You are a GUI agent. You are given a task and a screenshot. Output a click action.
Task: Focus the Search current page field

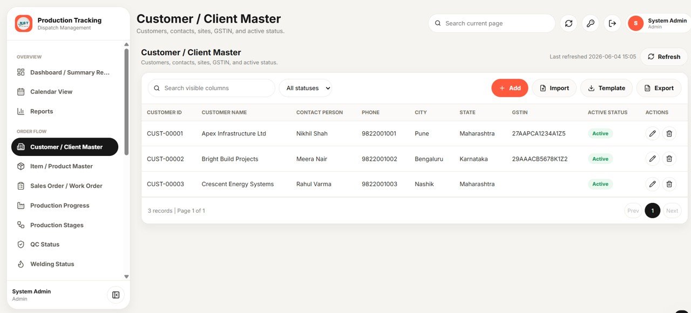pyautogui.click(x=492, y=23)
